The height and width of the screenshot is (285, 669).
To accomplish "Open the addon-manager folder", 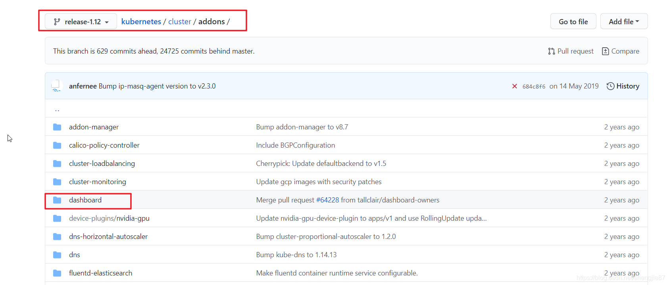I will (x=94, y=127).
